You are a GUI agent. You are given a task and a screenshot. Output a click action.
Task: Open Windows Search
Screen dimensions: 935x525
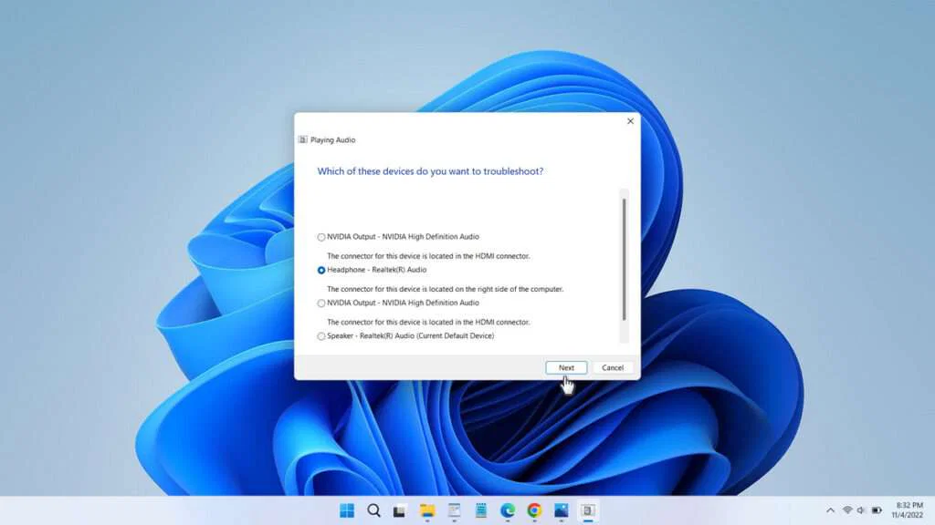pyautogui.click(x=374, y=511)
